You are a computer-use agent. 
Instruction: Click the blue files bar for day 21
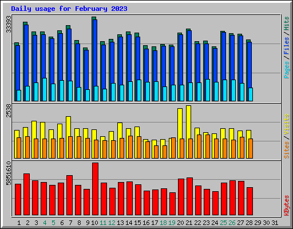click(189, 57)
